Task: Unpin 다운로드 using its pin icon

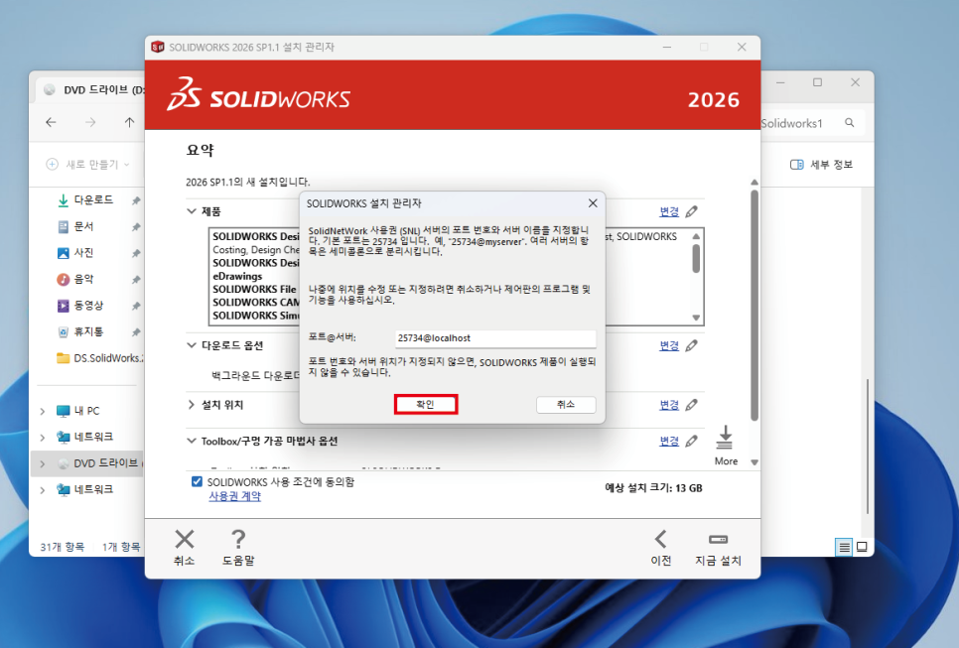Action: pos(136,199)
